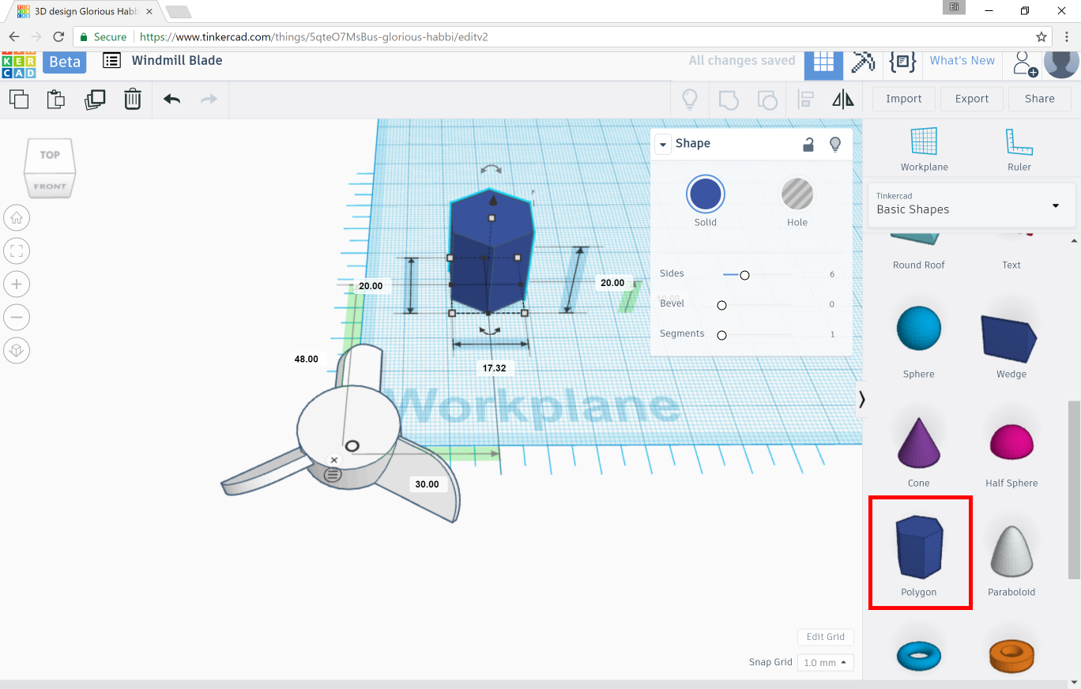Switch the shape to Hole mode
The image size is (1081, 689).
point(797,194)
